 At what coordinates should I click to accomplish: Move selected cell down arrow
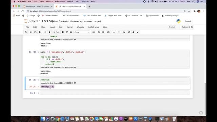click(x=50, y=32)
